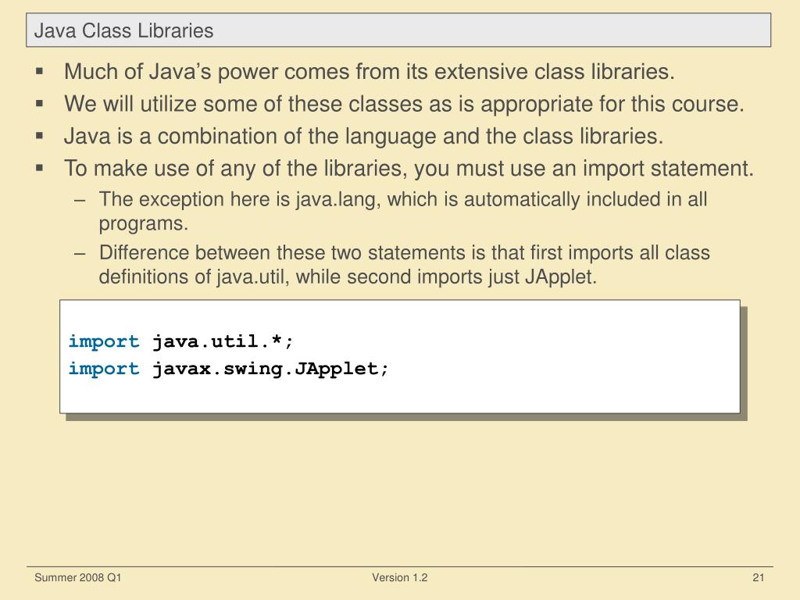Click the square bullet marker before "Much of Java's power"
This screenshot has height=600, width=800.
pyautogui.click(x=39, y=73)
